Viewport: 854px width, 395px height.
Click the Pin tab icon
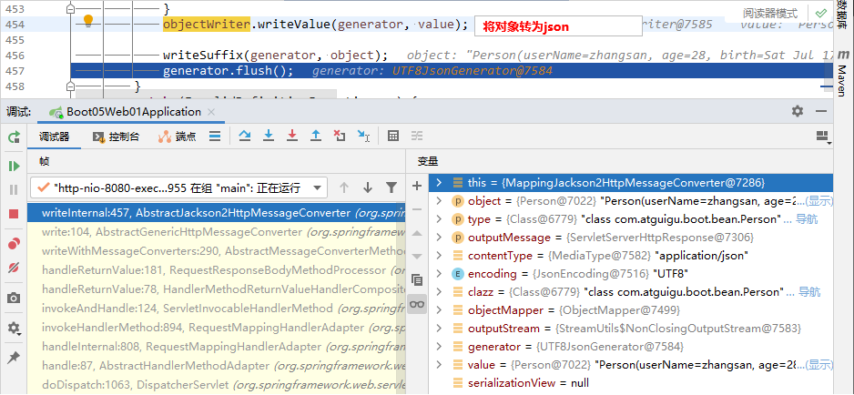[x=14, y=358]
